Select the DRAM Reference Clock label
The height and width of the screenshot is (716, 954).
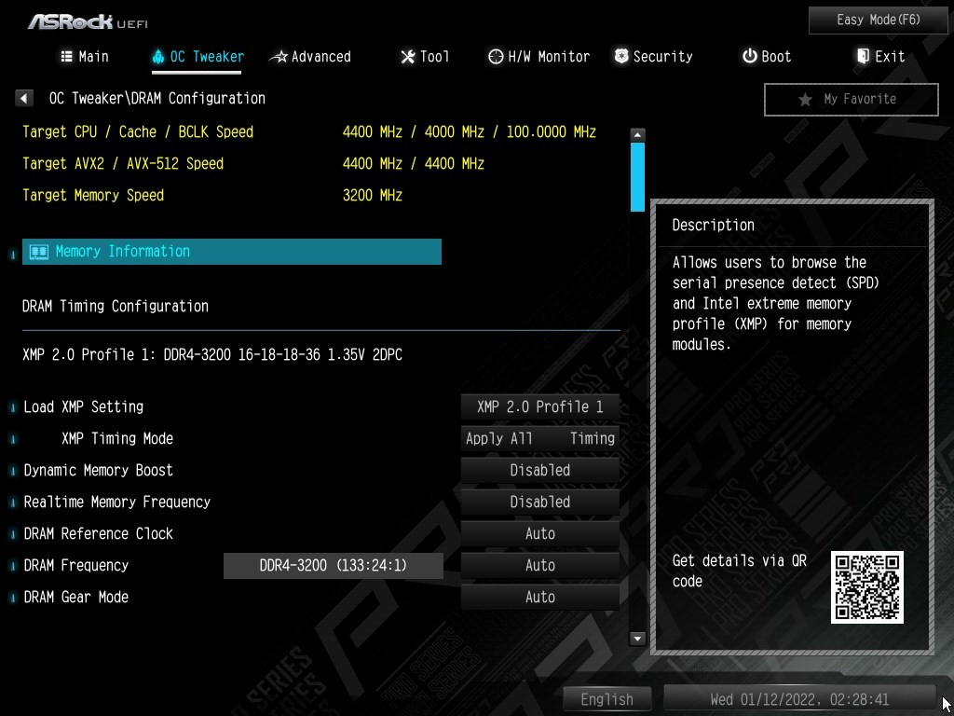point(98,533)
